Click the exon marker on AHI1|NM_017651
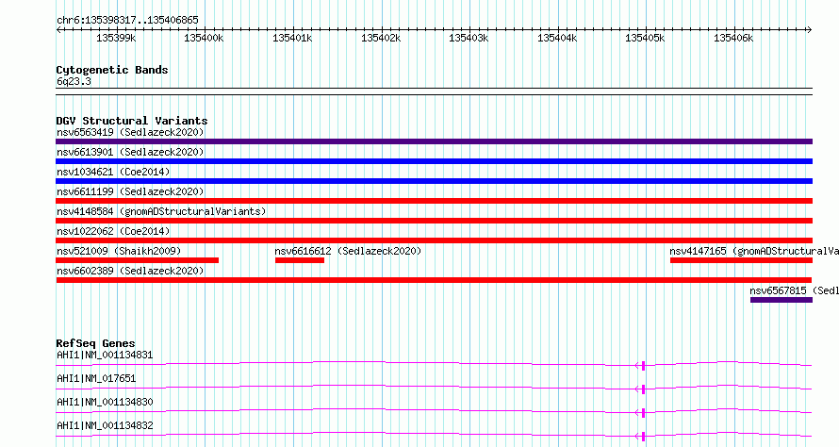 tap(643, 389)
